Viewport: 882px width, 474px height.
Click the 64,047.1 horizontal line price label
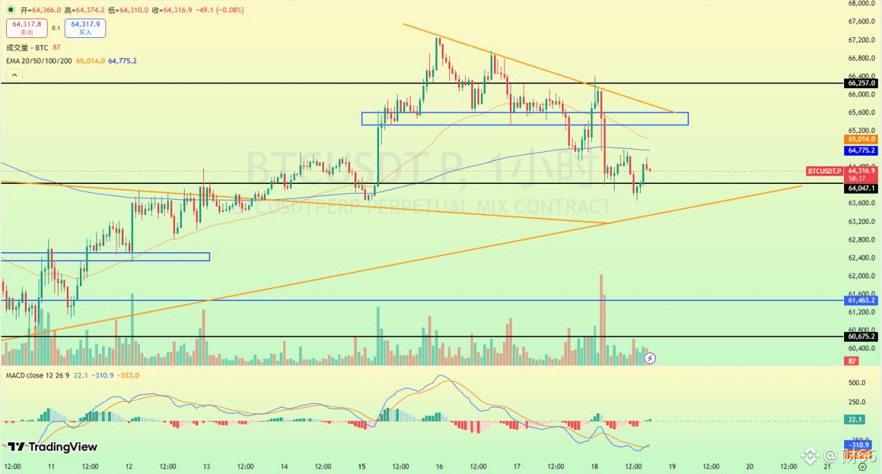(861, 188)
